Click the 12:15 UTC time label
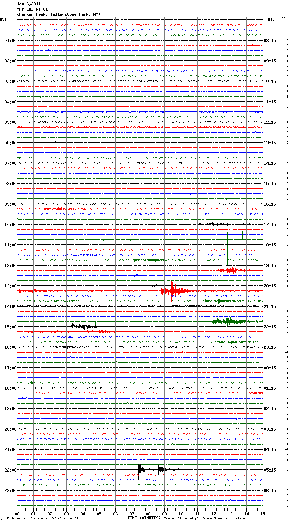 [270, 122]
